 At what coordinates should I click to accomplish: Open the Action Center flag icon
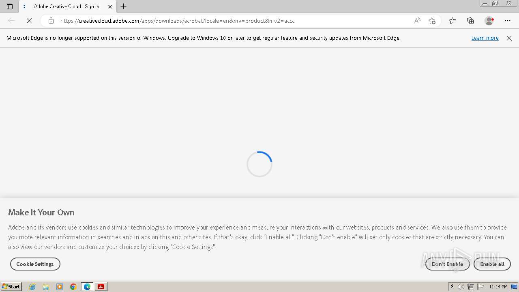point(480,287)
